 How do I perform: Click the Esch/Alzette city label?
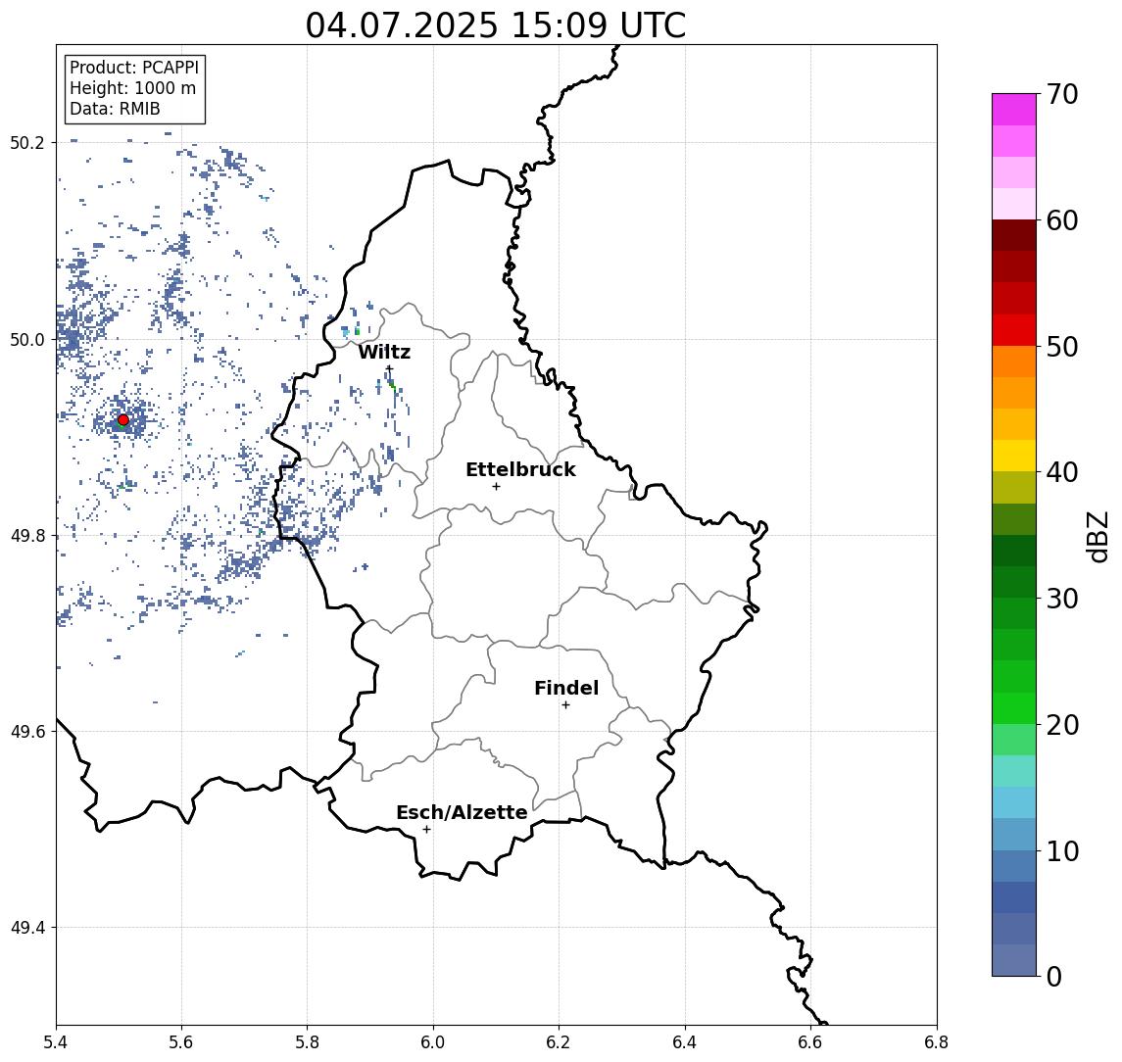[462, 813]
